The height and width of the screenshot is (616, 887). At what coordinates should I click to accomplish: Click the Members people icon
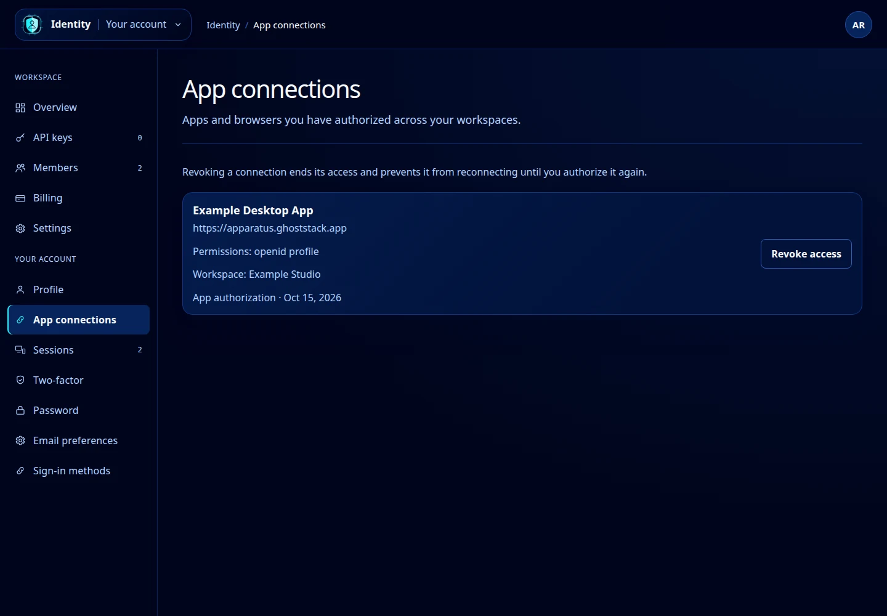tap(20, 168)
